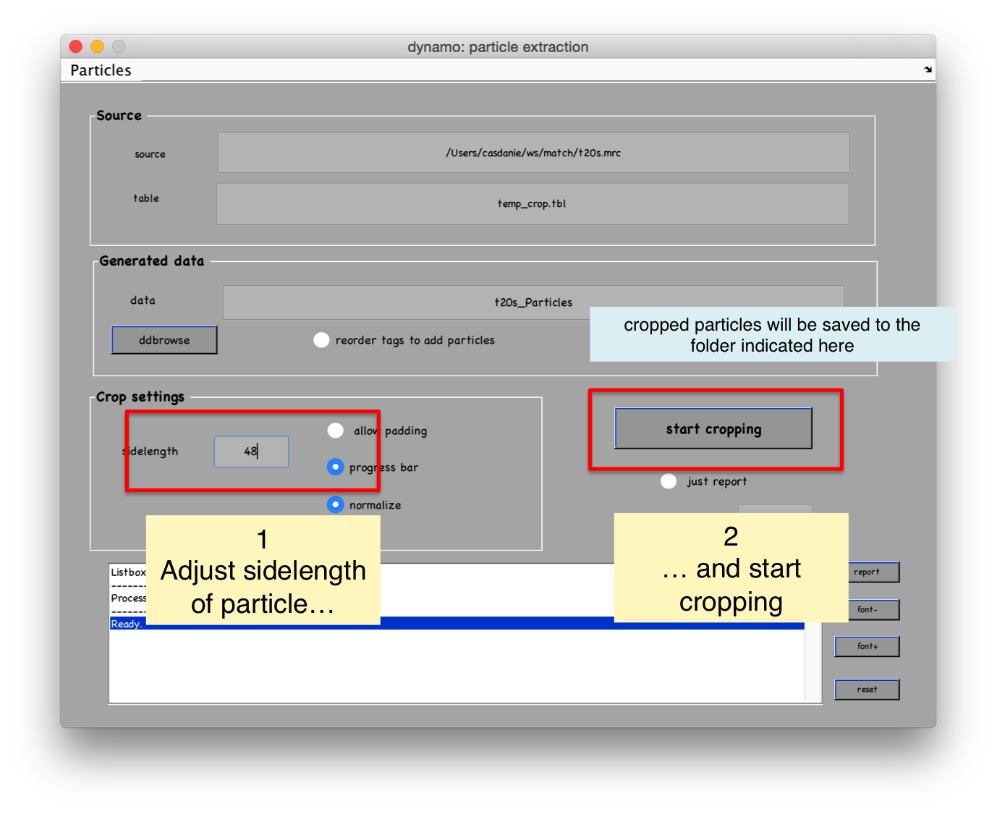Decrease font size with font- button
The image size is (997, 814).
[867, 609]
